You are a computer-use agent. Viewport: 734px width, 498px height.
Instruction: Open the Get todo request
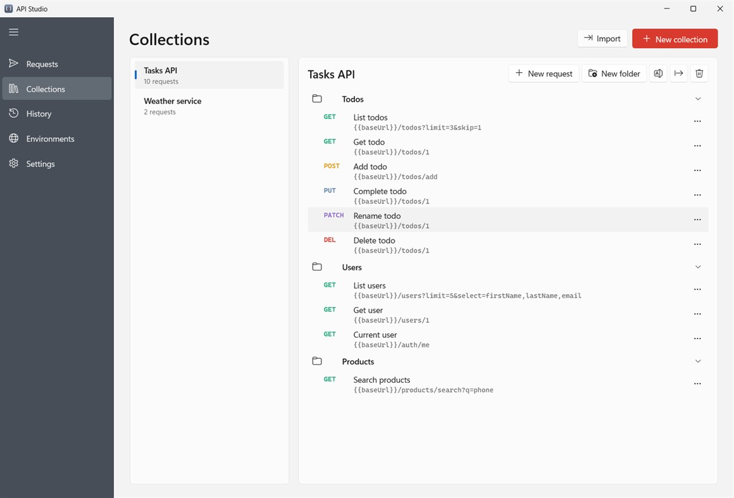pyautogui.click(x=508, y=147)
